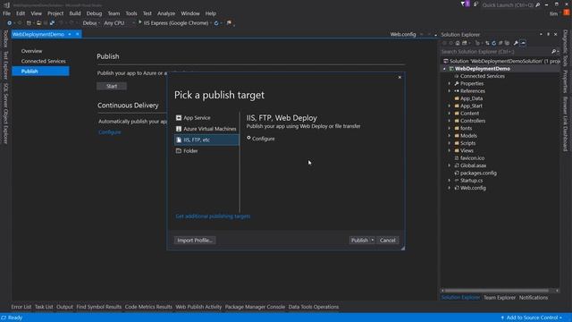Expand the Controllers folder

pos(450,121)
